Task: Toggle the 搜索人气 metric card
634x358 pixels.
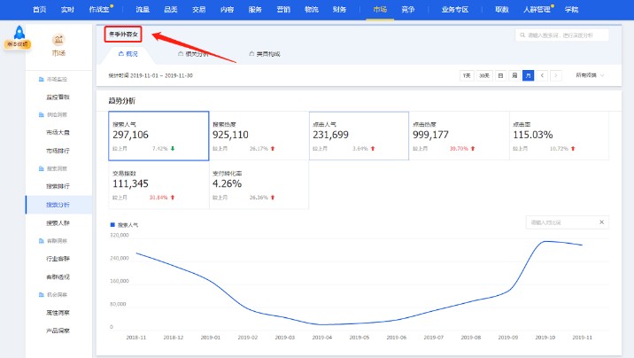Action: click(158, 136)
